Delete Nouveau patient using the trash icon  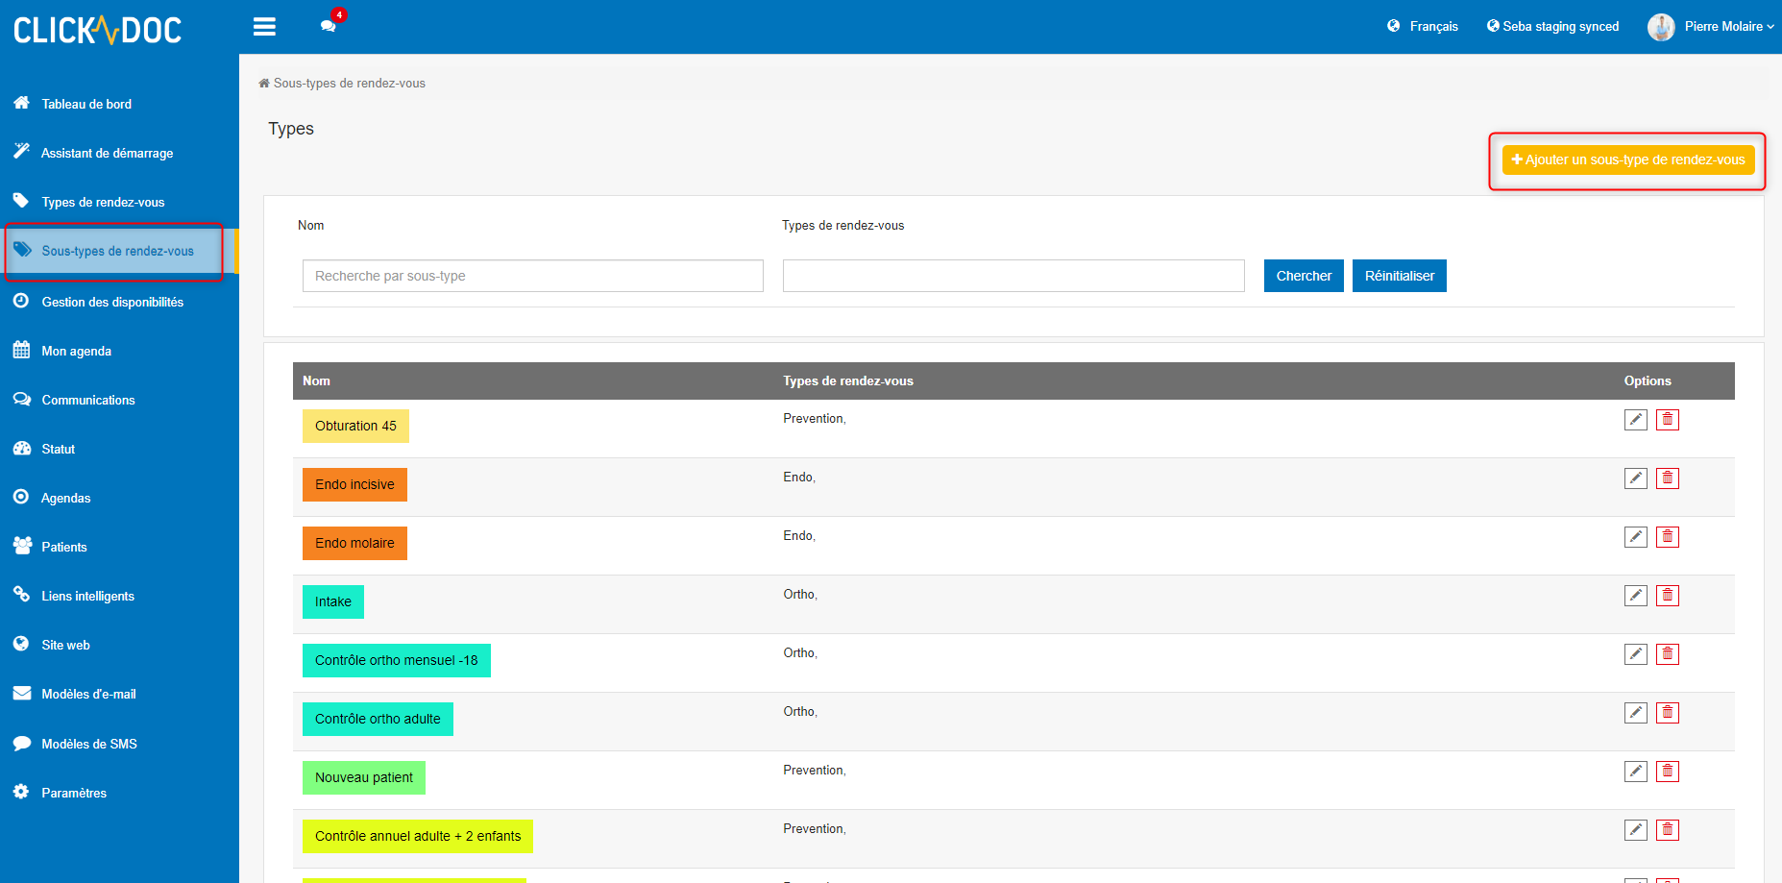tap(1668, 771)
